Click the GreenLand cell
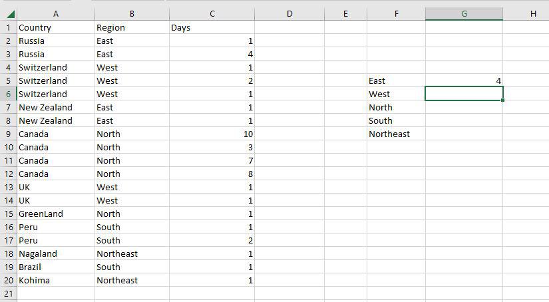This screenshot has width=549, height=302. coord(41,214)
